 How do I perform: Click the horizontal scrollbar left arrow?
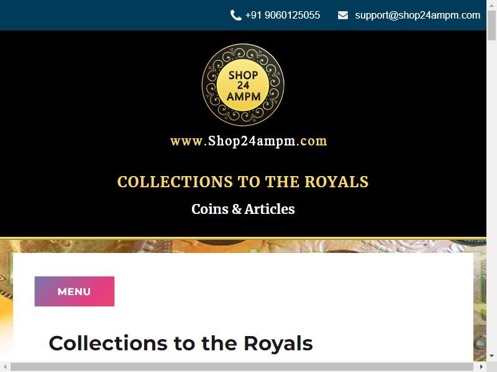point(5,367)
